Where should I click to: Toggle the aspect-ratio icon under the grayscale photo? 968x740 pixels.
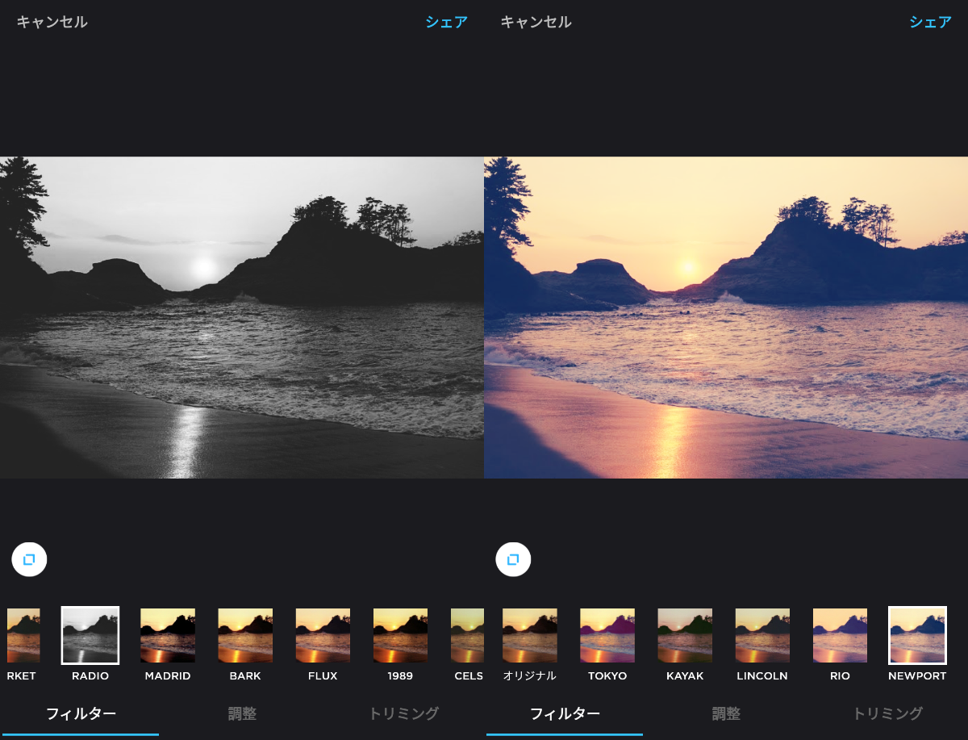(x=29, y=559)
